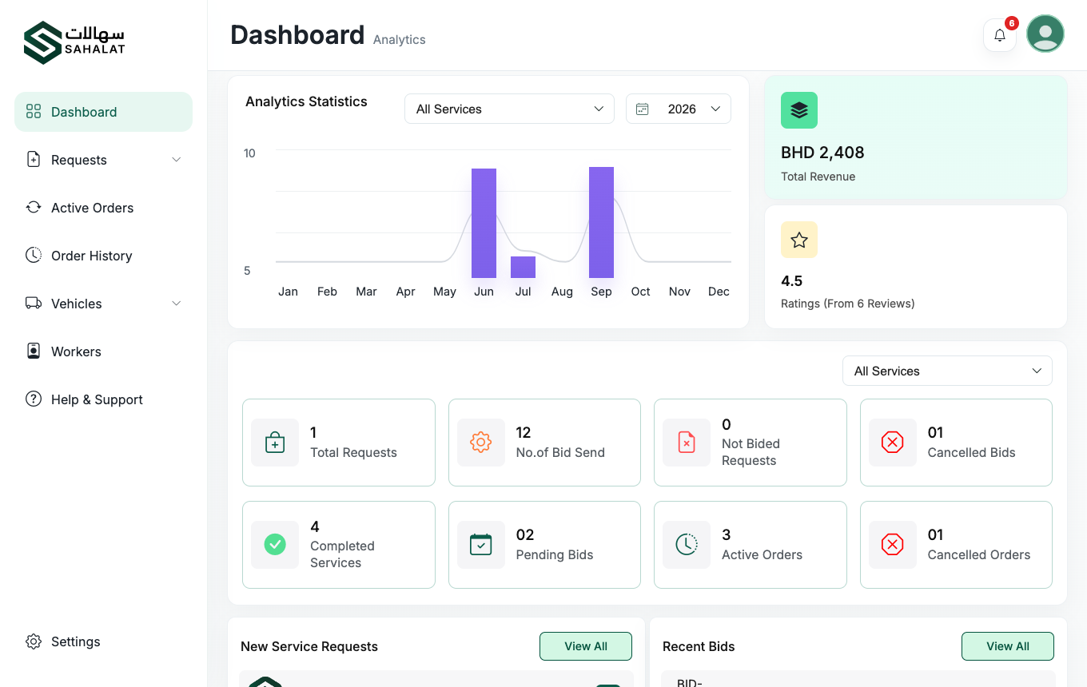Click the 'Not Bided Requests' label
The height and width of the screenshot is (687, 1087).
pos(751,452)
